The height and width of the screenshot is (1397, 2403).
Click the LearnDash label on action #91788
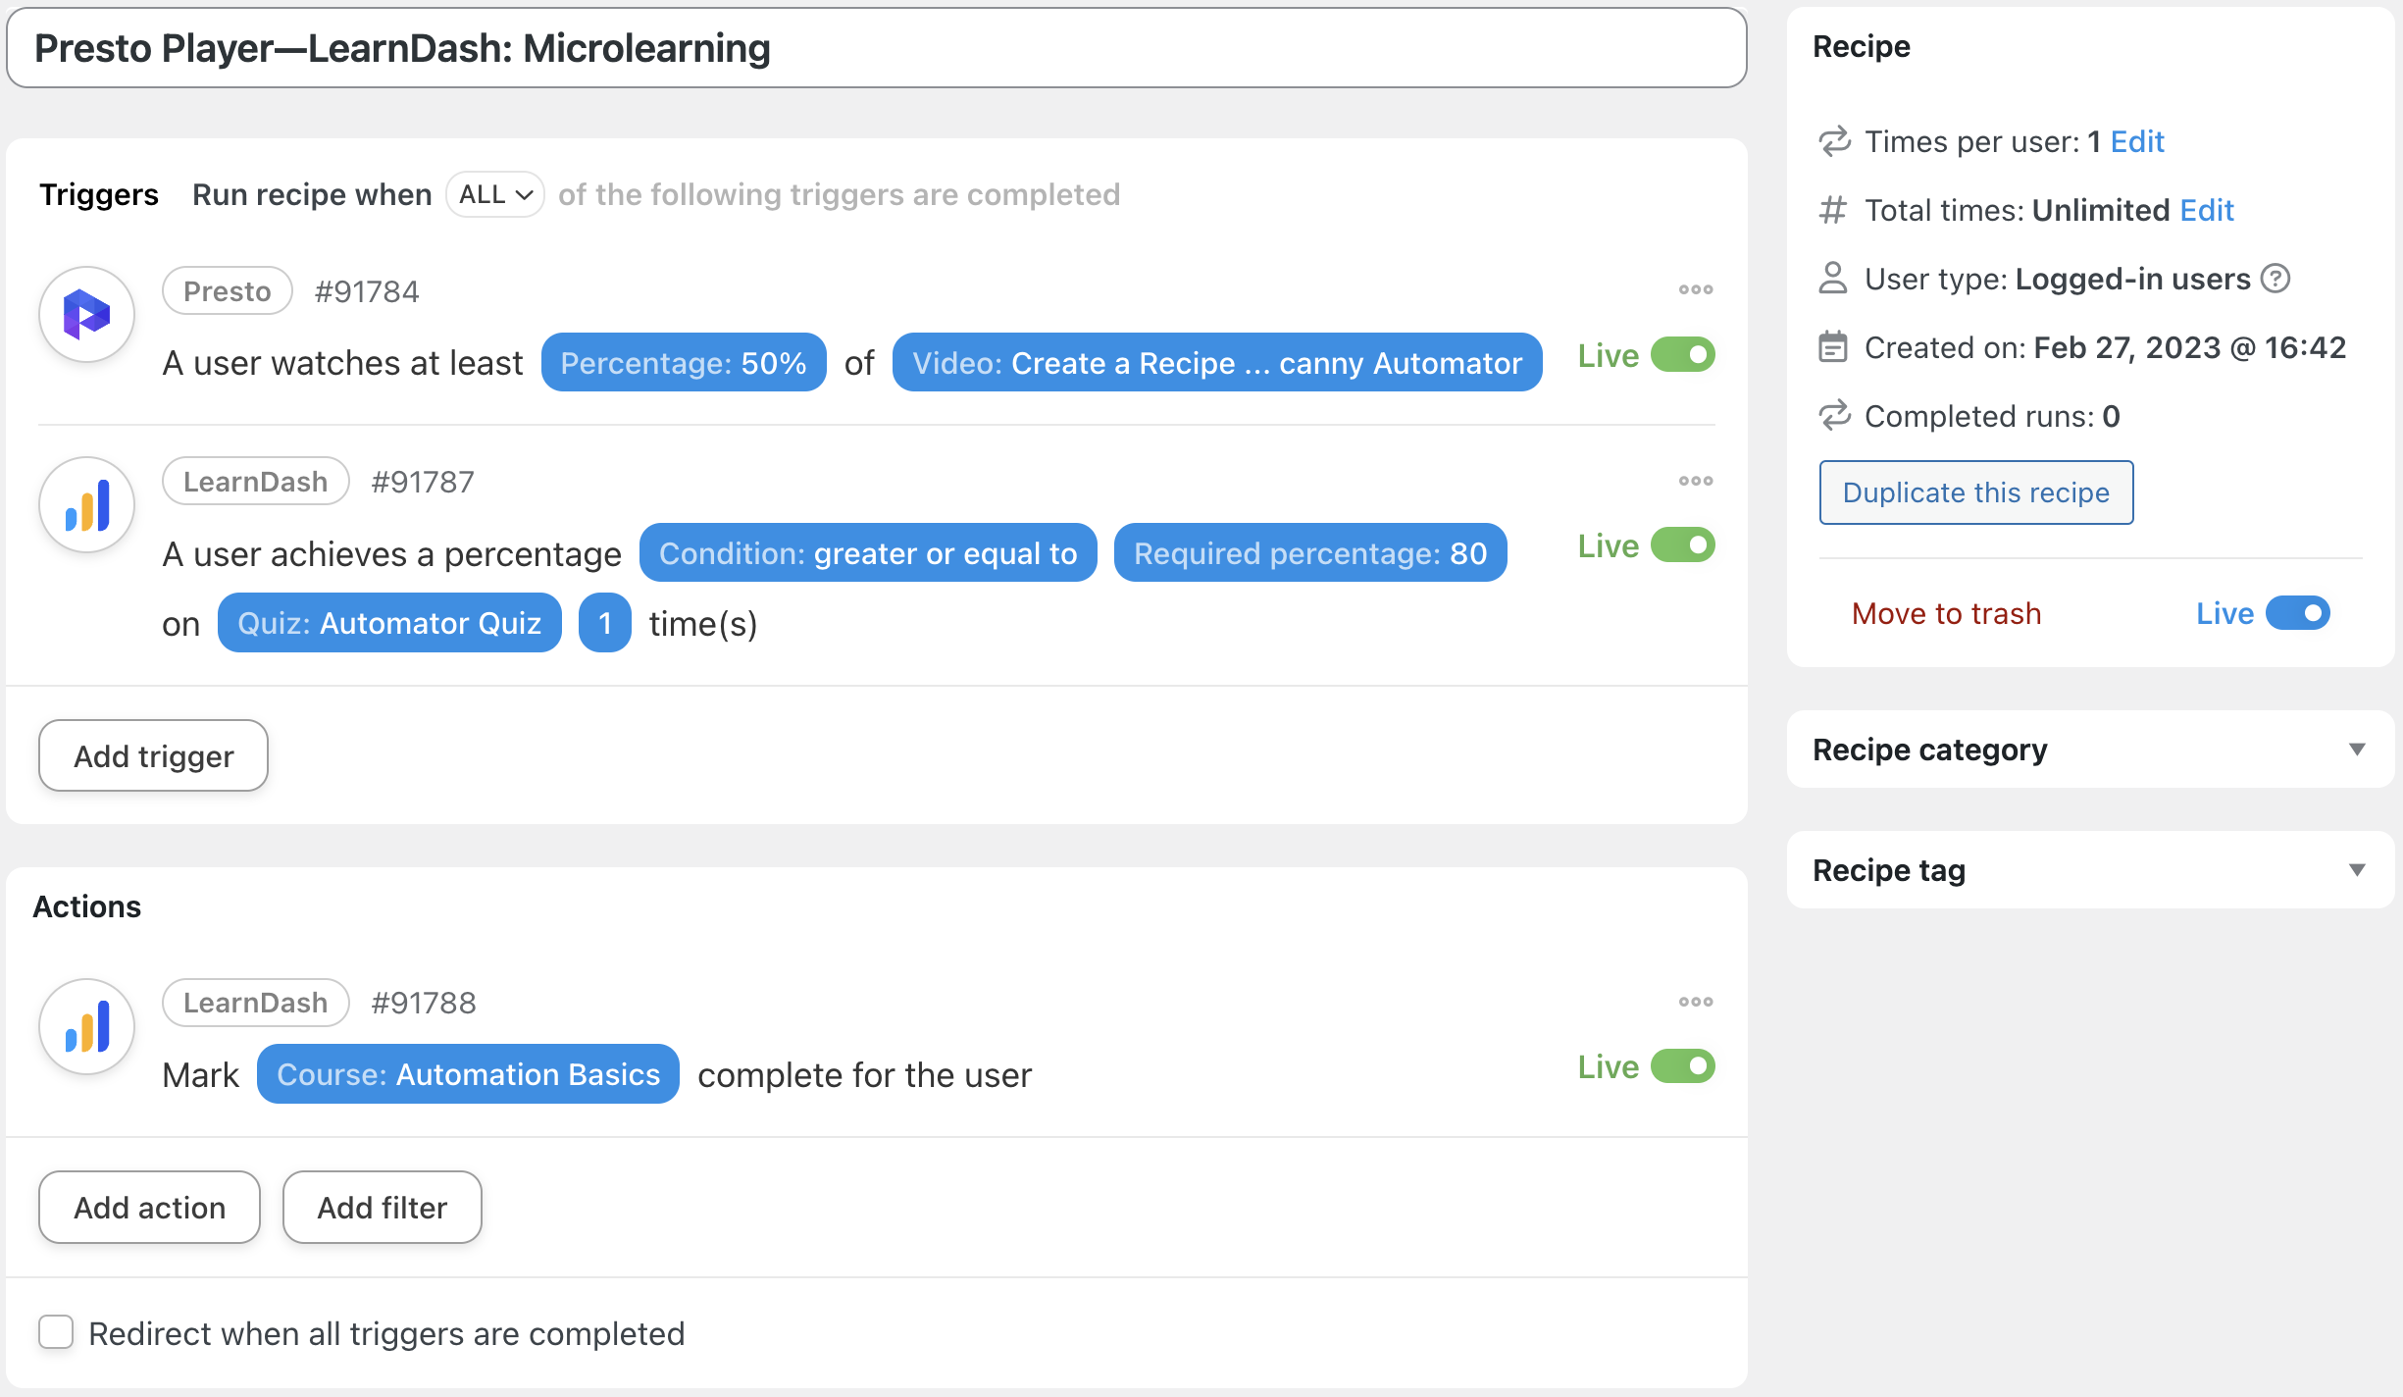256,1003
